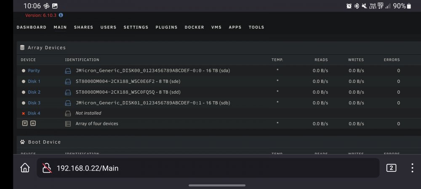Click the drive icon in the Parity row
This screenshot has height=189, width=421.
coord(68,71)
